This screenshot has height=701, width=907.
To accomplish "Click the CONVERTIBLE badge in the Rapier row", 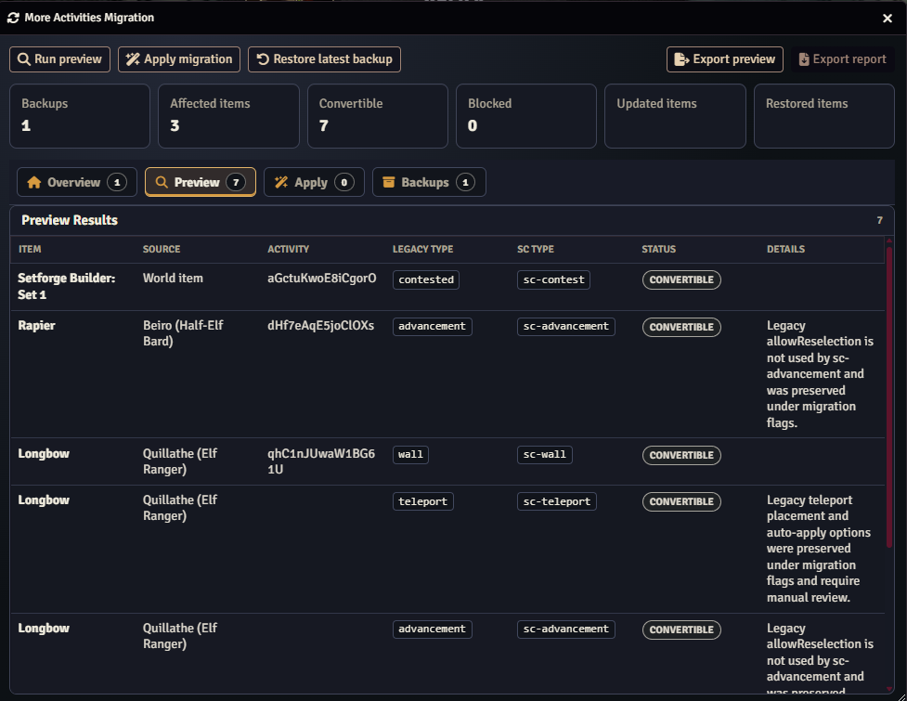I will click(681, 328).
